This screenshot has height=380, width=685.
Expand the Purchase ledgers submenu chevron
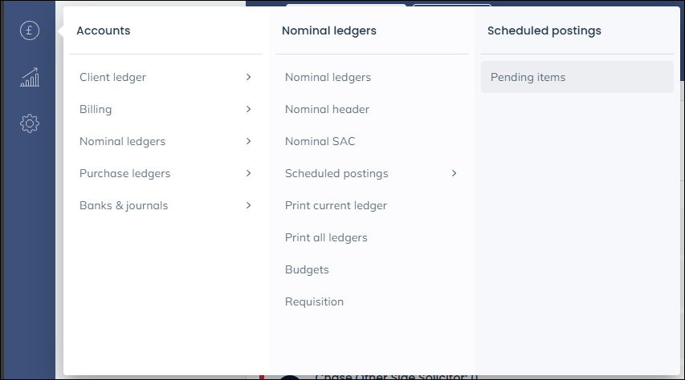pos(249,173)
